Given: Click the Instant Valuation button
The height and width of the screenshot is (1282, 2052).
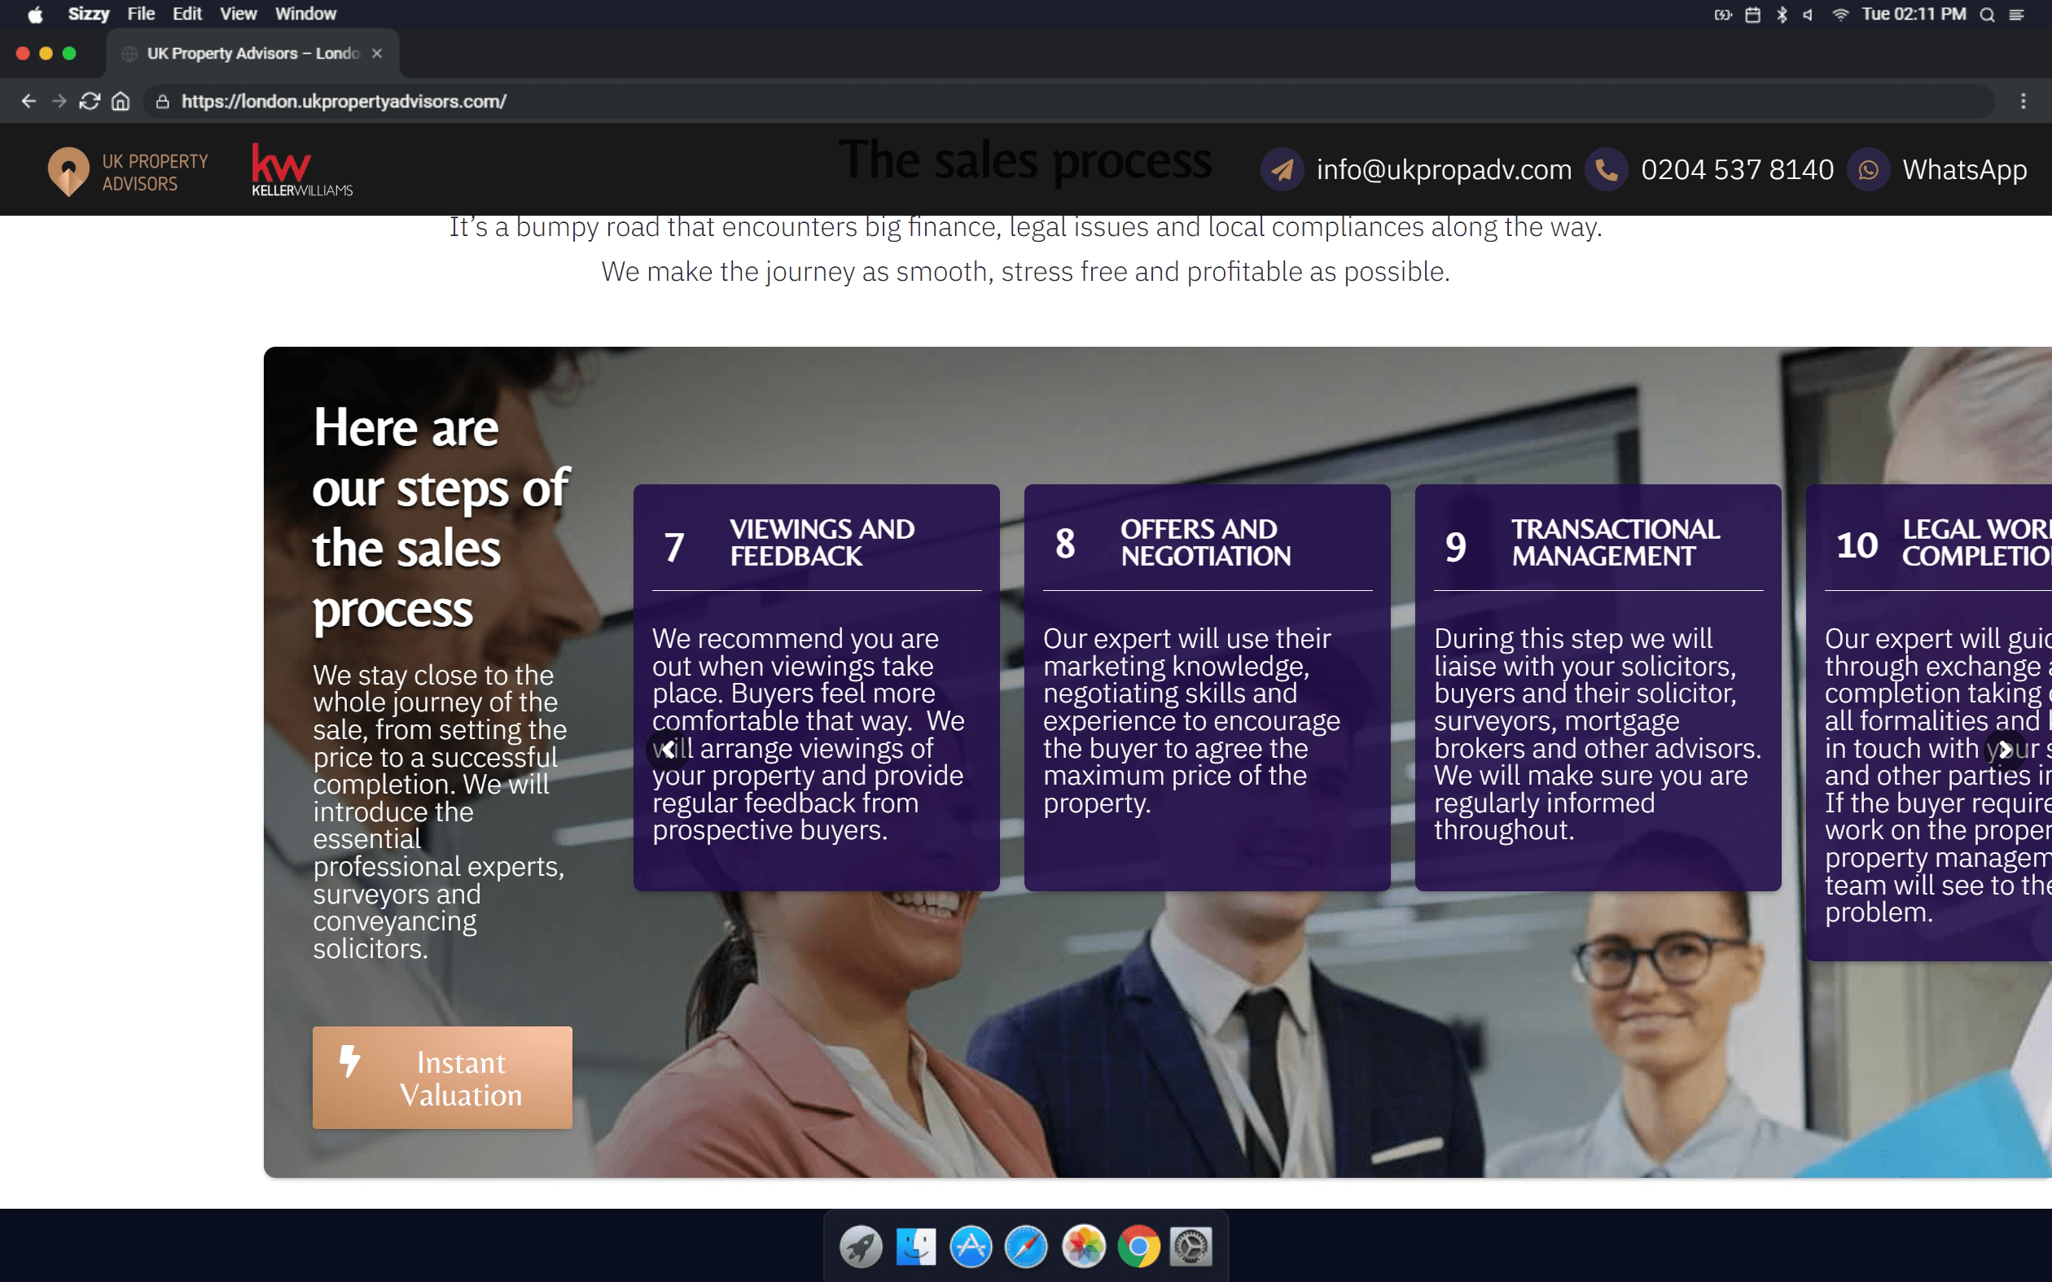Looking at the screenshot, I should pyautogui.click(x=442, y=1078).
